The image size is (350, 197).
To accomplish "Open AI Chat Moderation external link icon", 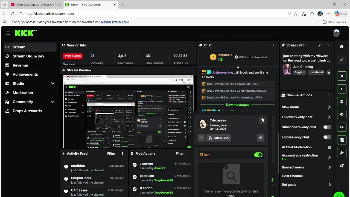I will pos(329,147).
